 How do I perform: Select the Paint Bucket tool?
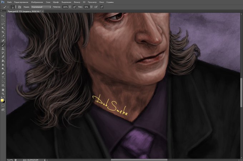[x=3, y=61]
